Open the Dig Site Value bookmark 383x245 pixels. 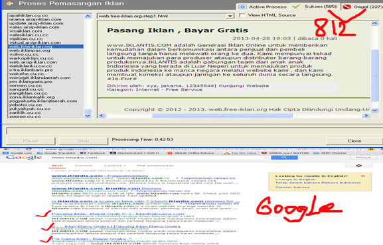coord(240,153)
